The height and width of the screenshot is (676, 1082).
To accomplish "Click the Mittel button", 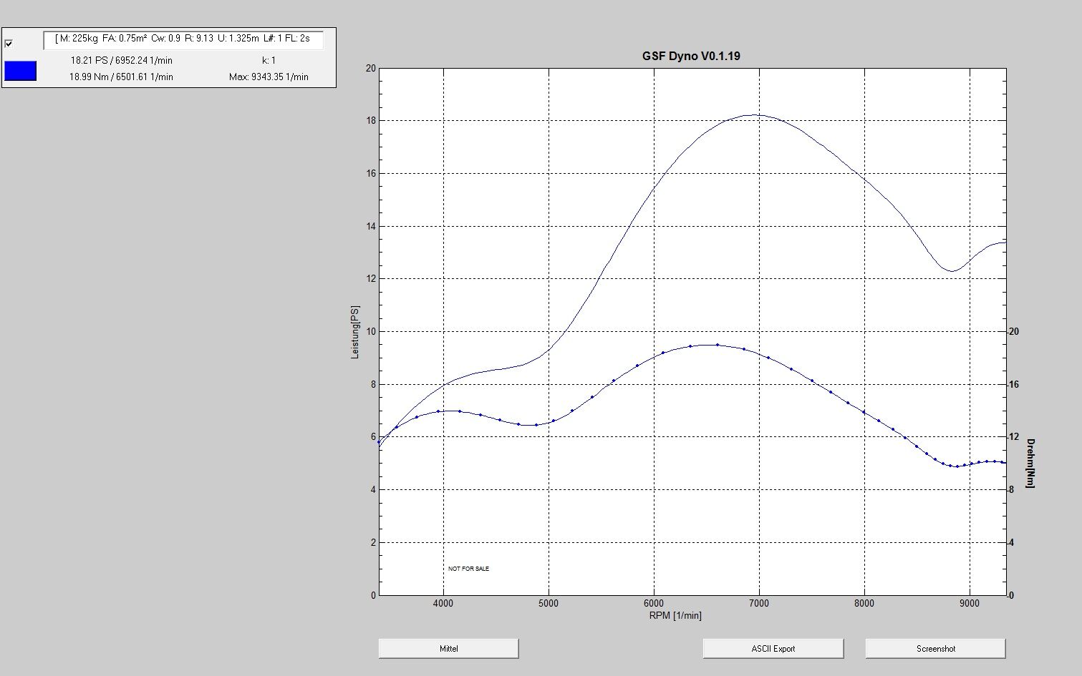I will tap(448, 649).
